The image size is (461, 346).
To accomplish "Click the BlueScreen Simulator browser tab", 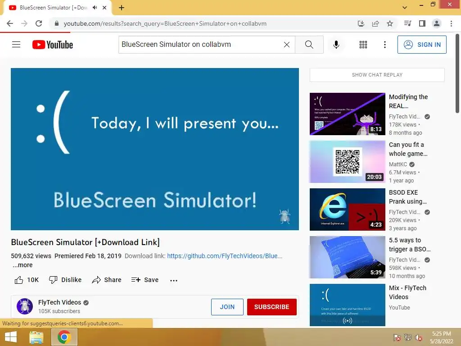I will [57, 8].
